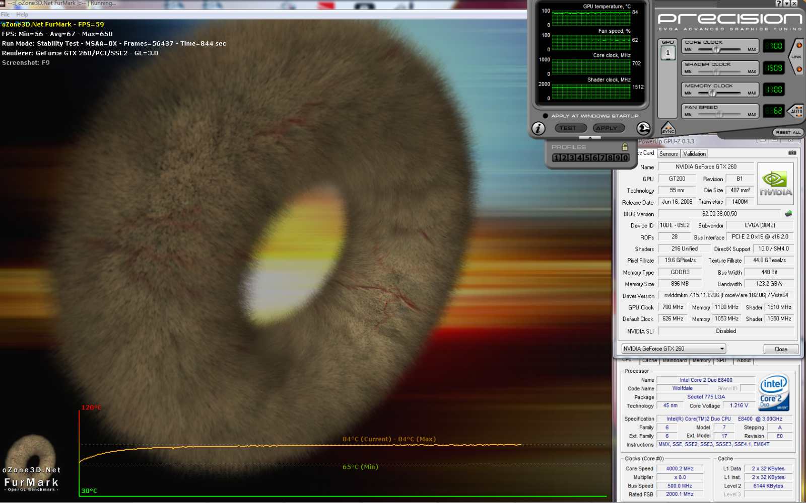This screenshot has height=503, width=806.
Task: Open the CPU-Z Cache tab
Action: point(649,361)
